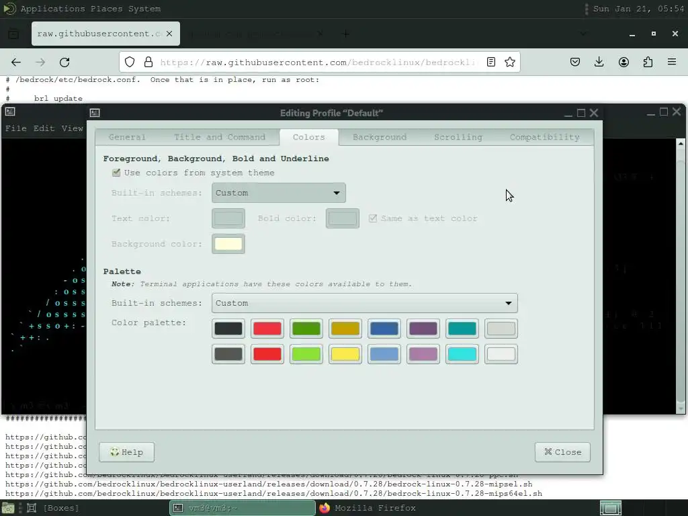Change the Background color swatch
Screen dimensions: 688x516
[x=228, y=244]
